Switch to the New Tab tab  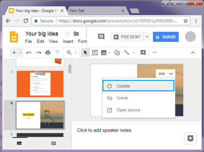(97, 11)
